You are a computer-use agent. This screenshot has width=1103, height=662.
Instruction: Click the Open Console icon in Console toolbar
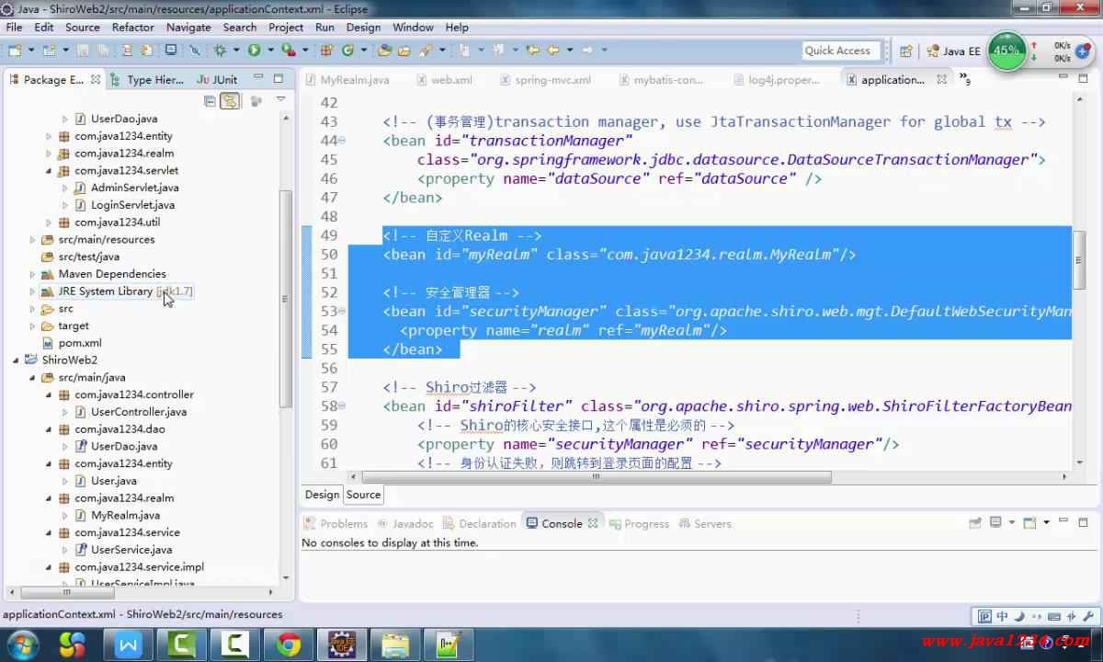click(x=1029, y=523)
